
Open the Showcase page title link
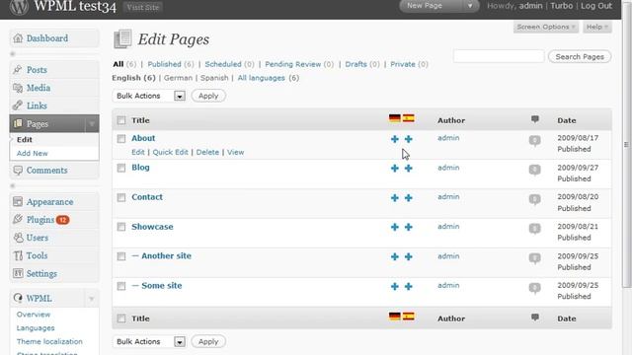coord(152,227)
